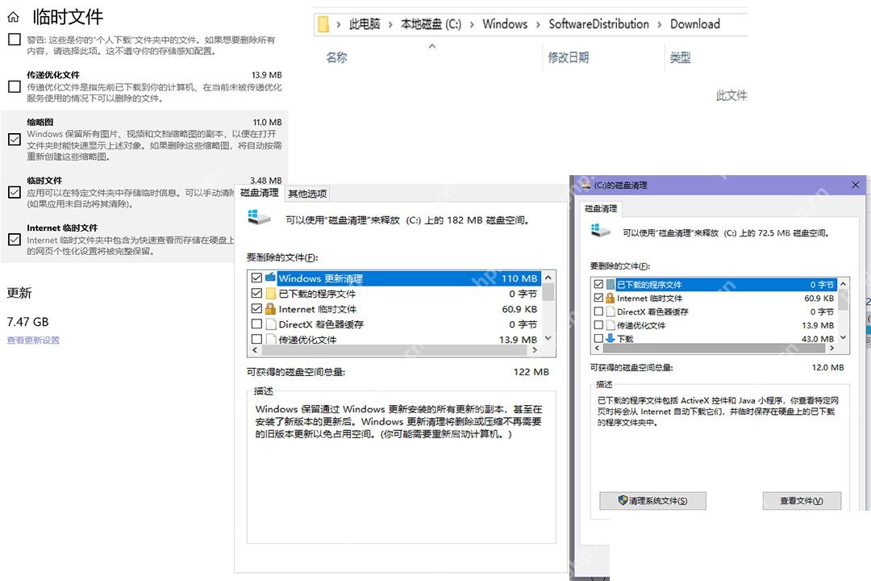The width and height of the screenshot is (871, 581).
Task: Click the title bar icon of (C:)的磁盘清理 window
Action: (x=586, y=185)
